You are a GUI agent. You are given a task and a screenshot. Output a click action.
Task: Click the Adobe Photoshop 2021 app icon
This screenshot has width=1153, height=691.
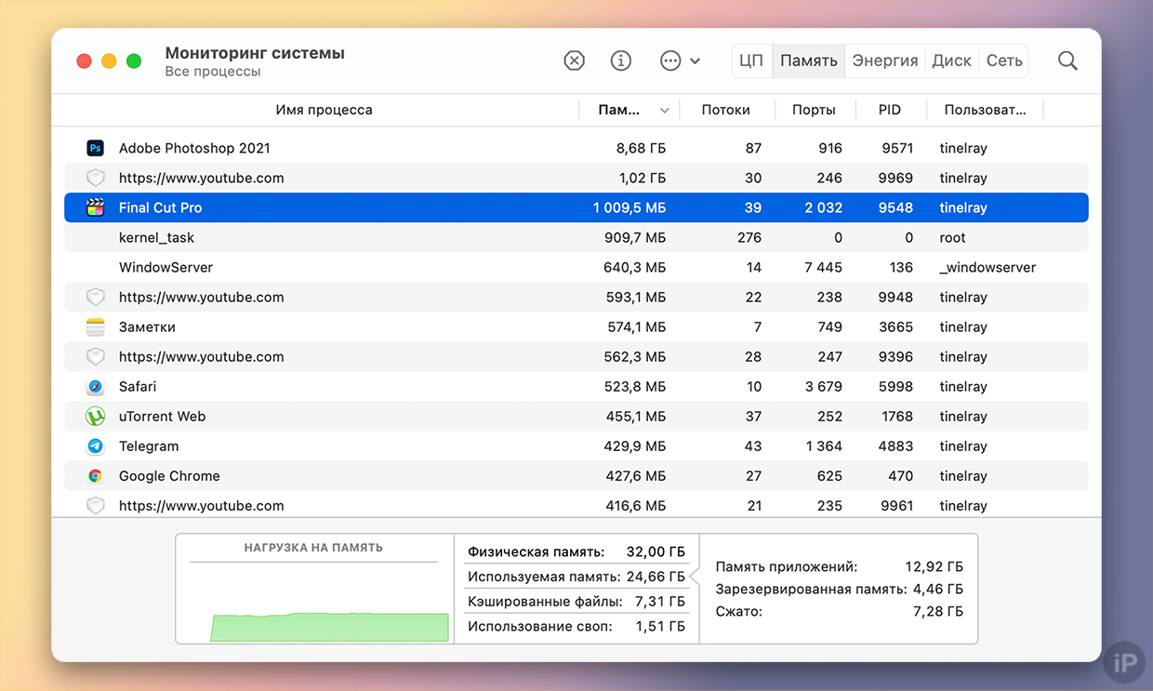point(95,148)
